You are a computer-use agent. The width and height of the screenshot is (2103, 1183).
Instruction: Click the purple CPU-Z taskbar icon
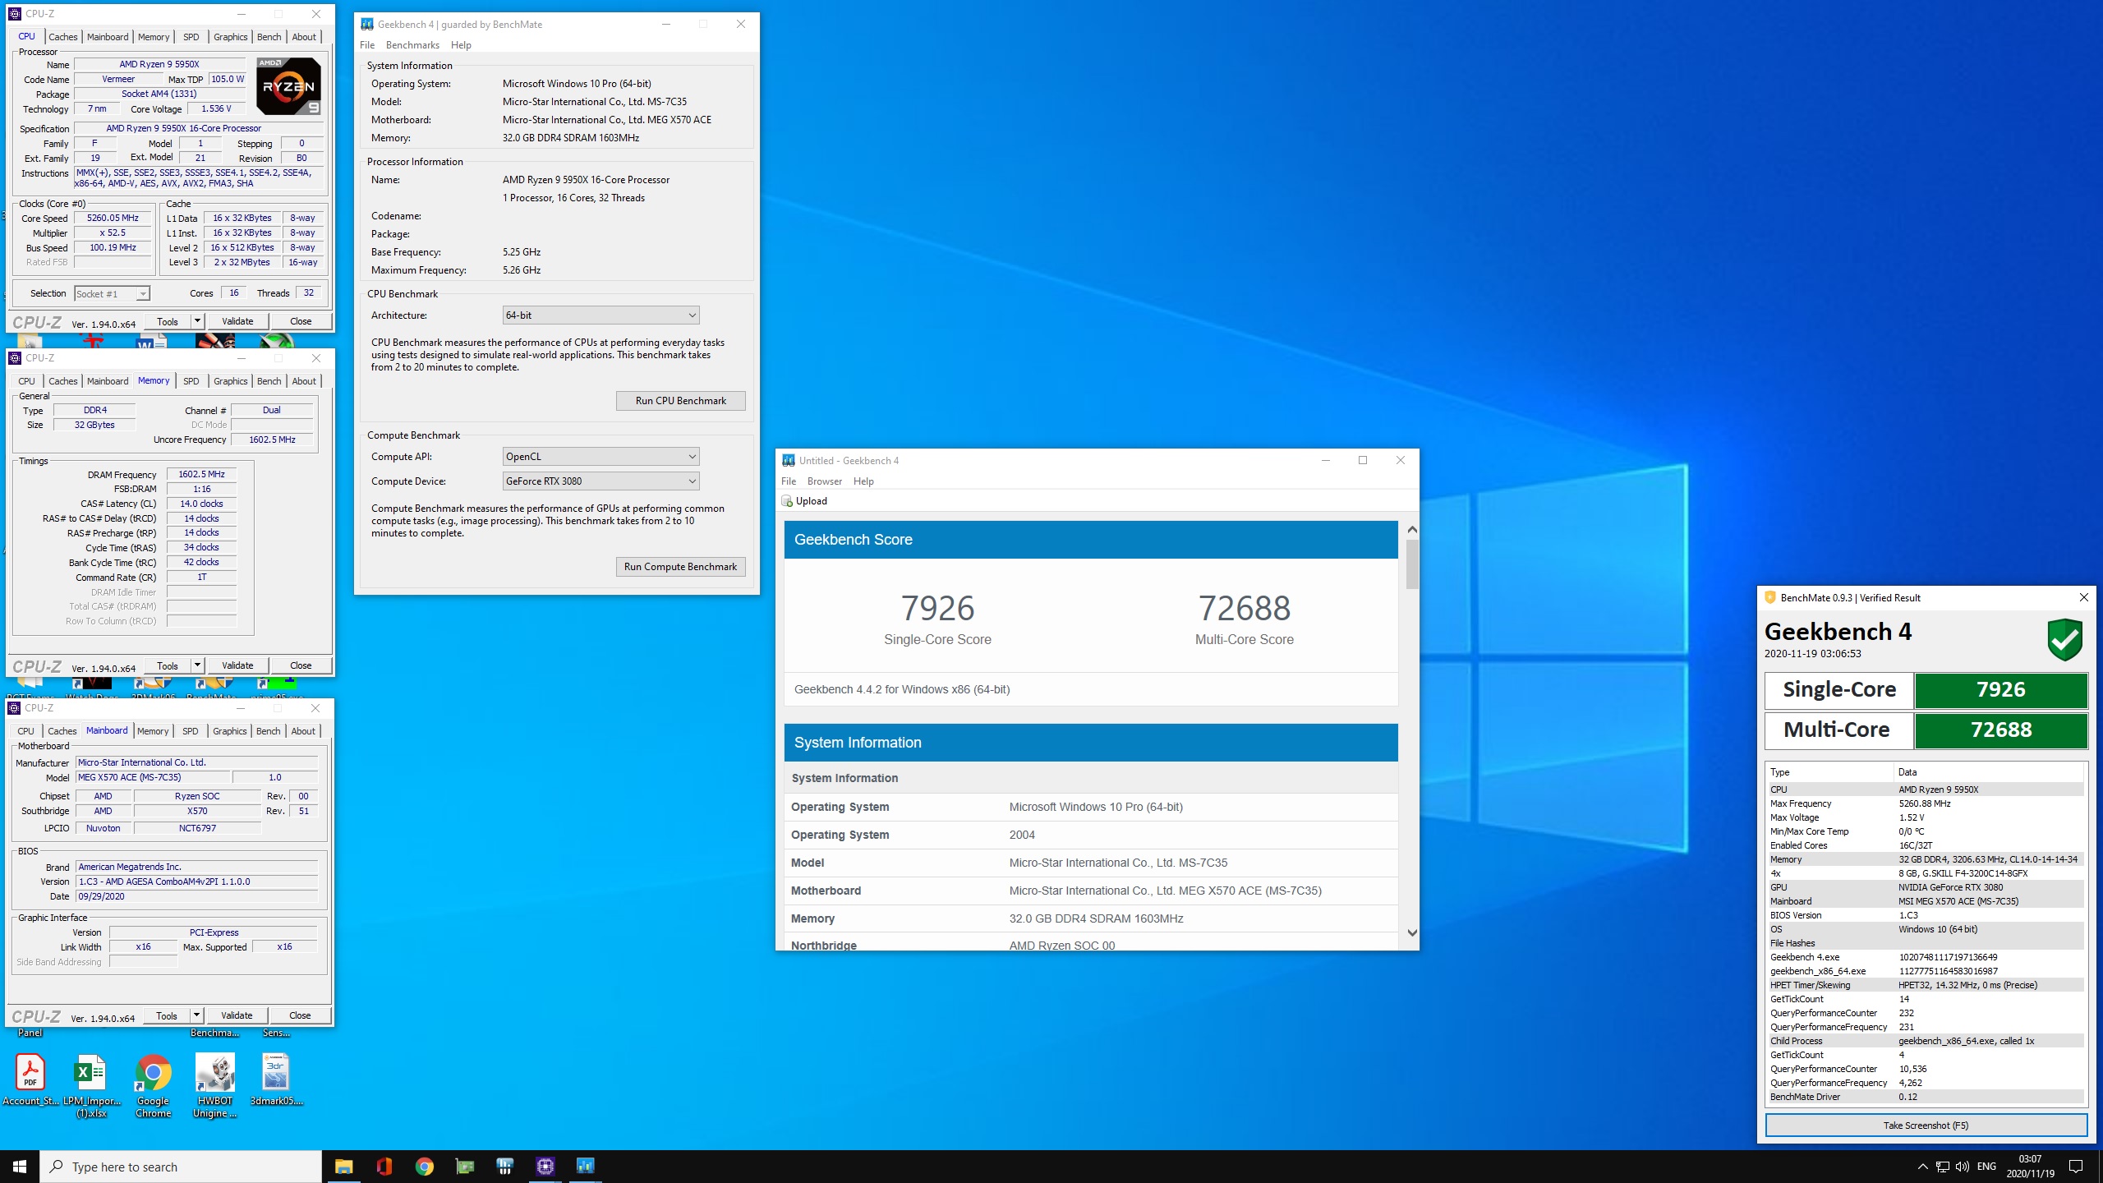pos(545,1167)
